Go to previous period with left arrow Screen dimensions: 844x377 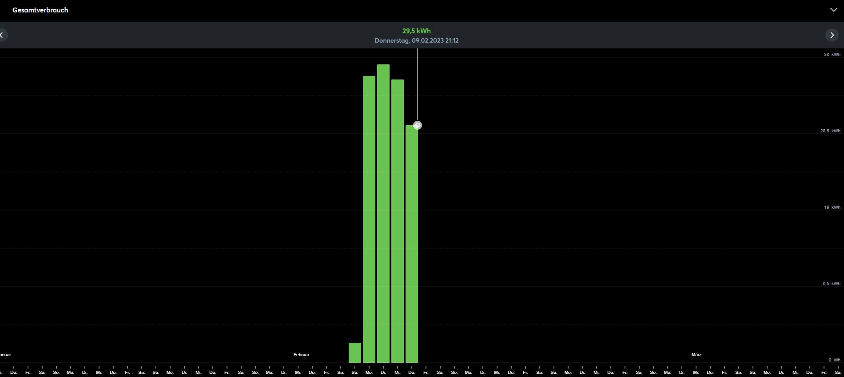[x=2, y=35]
